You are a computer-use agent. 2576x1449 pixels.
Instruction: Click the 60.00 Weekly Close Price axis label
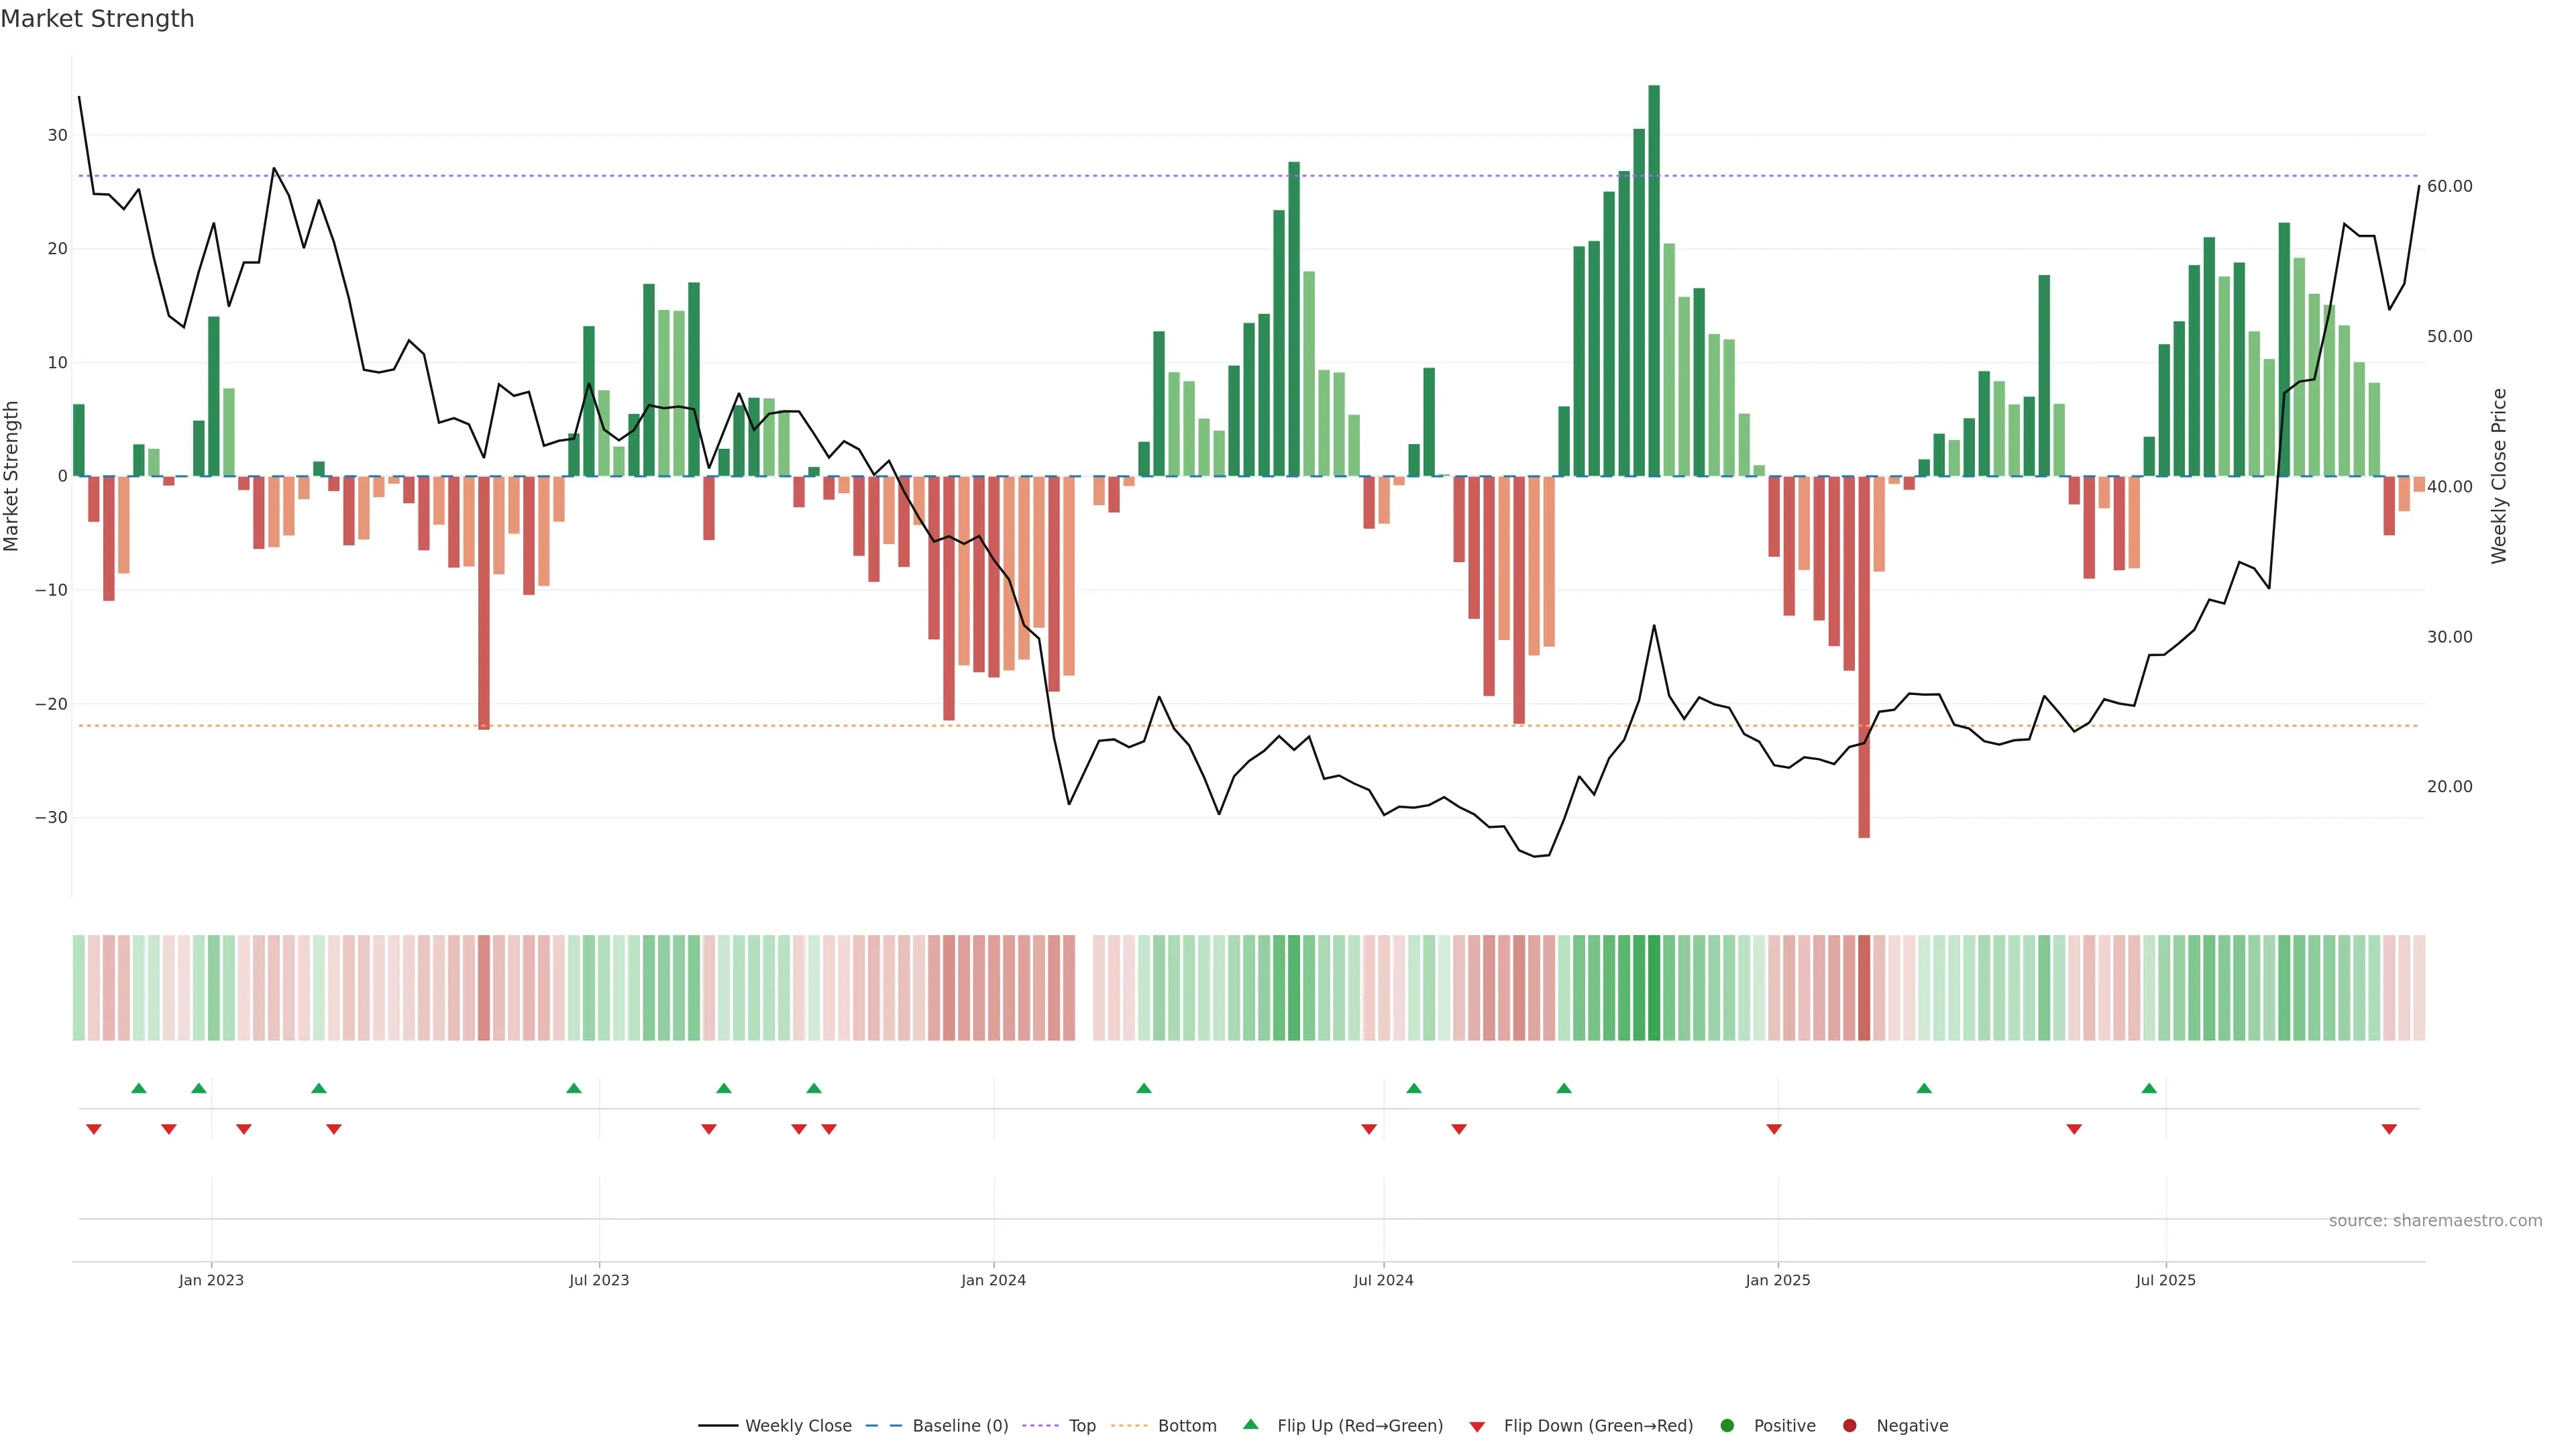pyautogui.click(x=2449, y=187)
